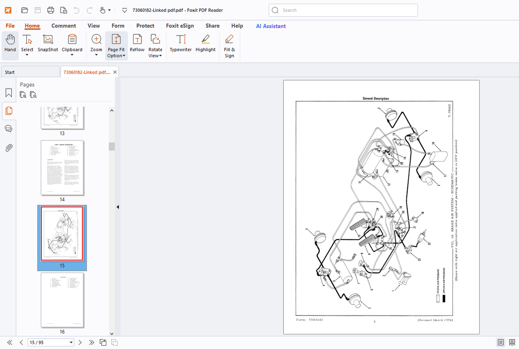
Task: Expand the Page Fit Option dropdown
Action: point(116,56)
